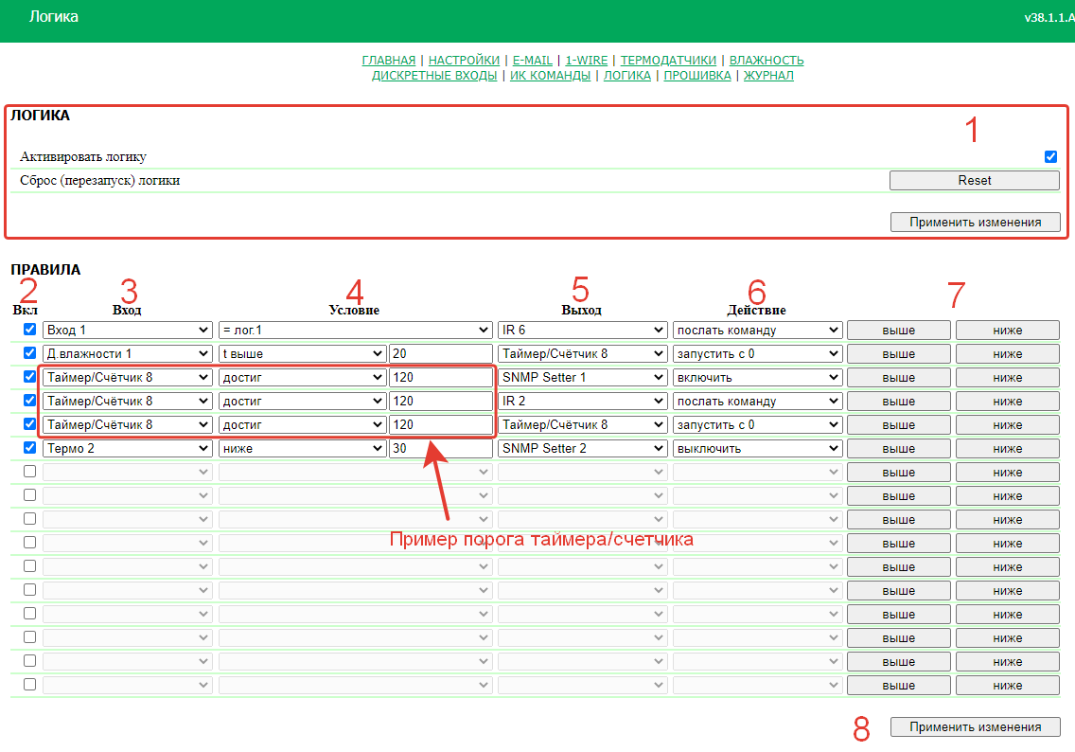Go to the 'ГЛАВНАЯ' page
Viewport: 1075px width, 752px height.
point(388,61)
